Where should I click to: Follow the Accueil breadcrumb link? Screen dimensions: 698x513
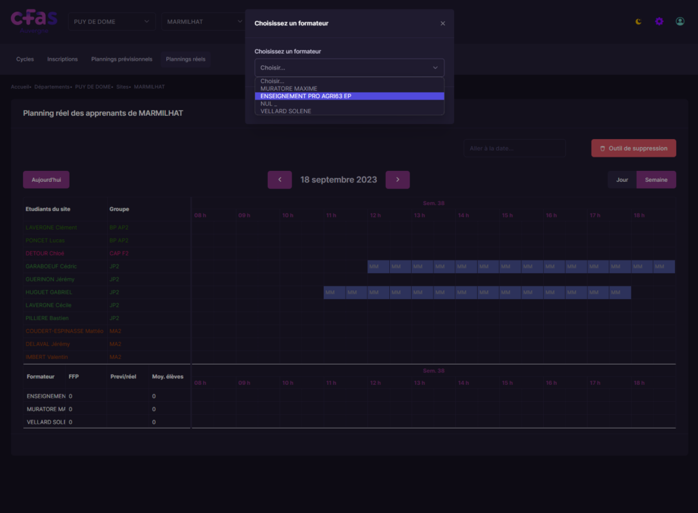(20, 87)
